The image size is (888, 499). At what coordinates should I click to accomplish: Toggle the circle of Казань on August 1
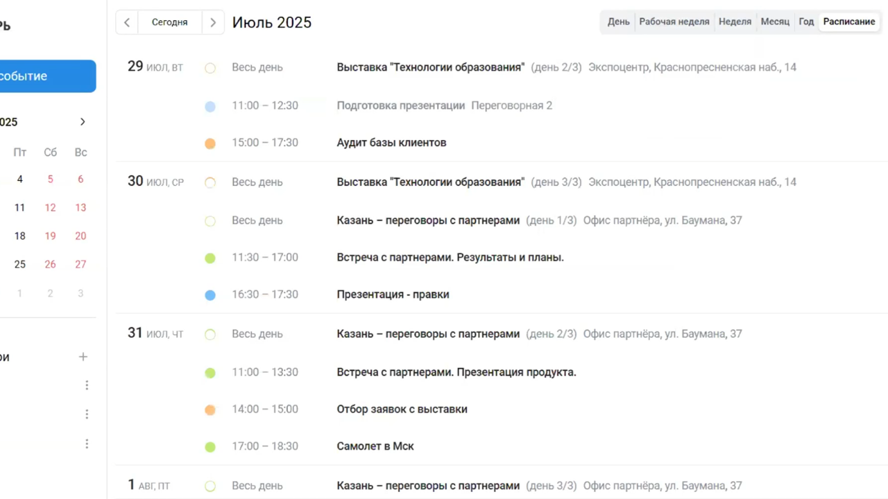point(210,486)
